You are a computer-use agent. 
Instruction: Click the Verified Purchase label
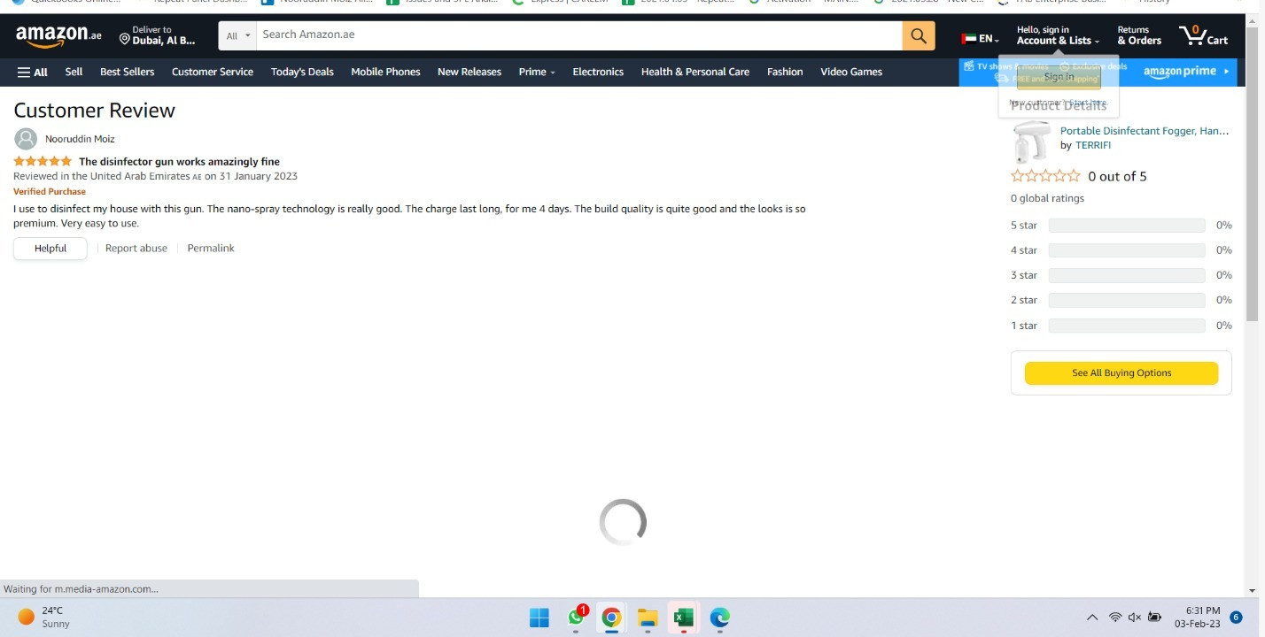coord(50,191)
